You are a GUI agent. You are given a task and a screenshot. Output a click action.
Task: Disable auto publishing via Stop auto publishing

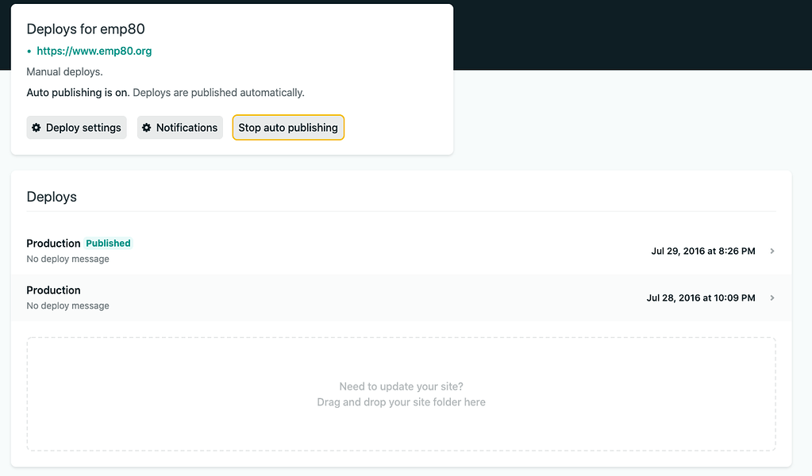pyautogui.click(x=287, y=127)
